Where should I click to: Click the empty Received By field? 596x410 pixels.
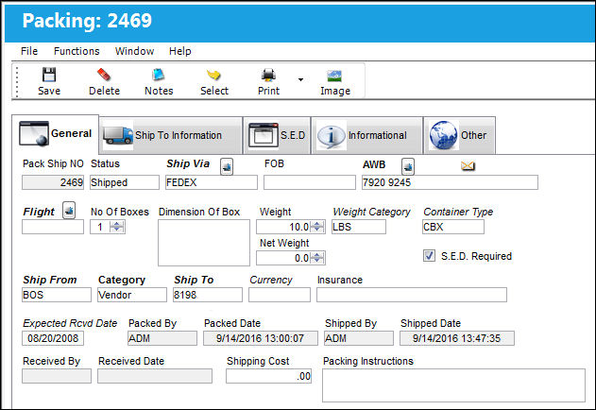pyautogui.click(x=57, y=376)
